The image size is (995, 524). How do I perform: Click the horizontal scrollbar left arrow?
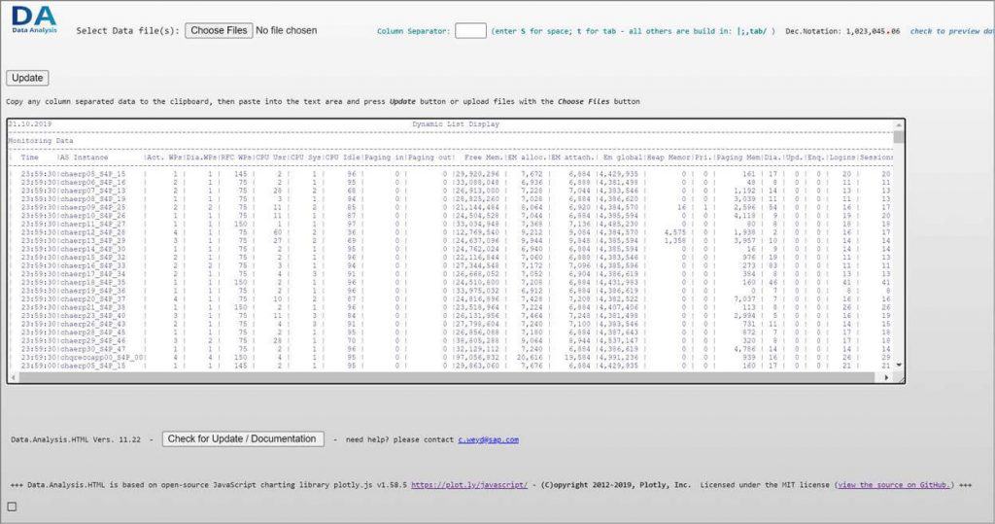14,377
